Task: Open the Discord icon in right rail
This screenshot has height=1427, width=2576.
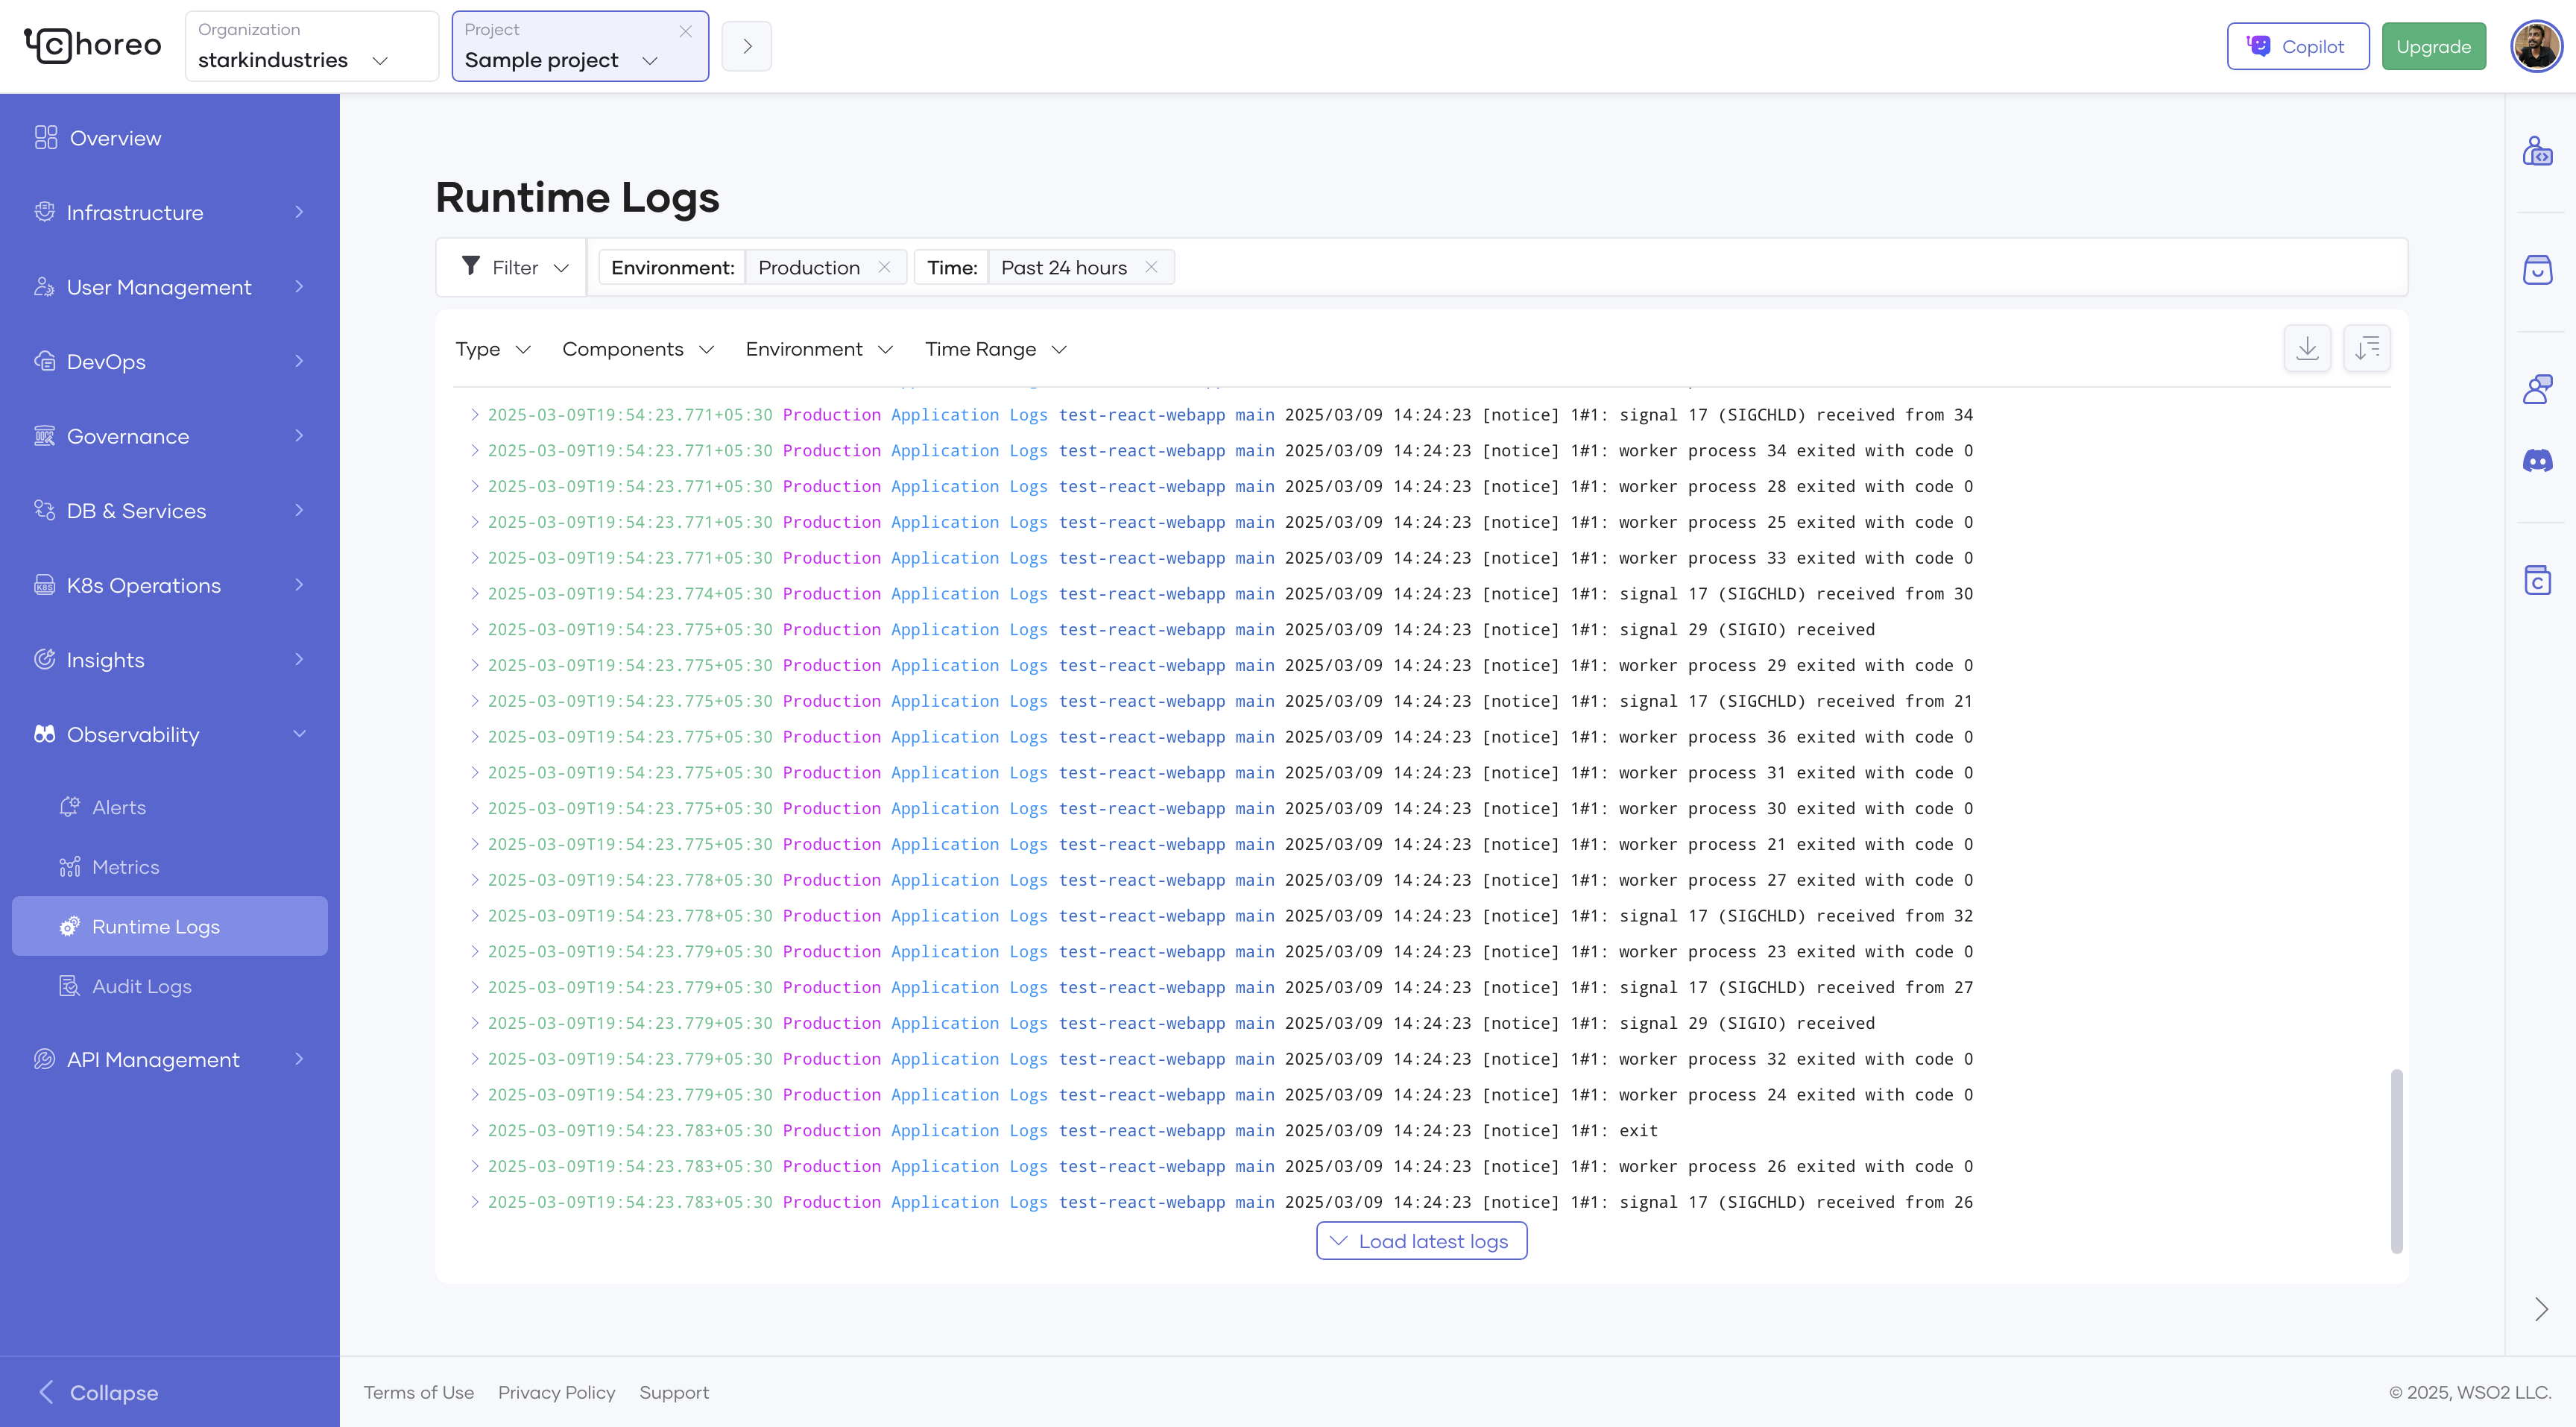Action: click(2537, 461)
